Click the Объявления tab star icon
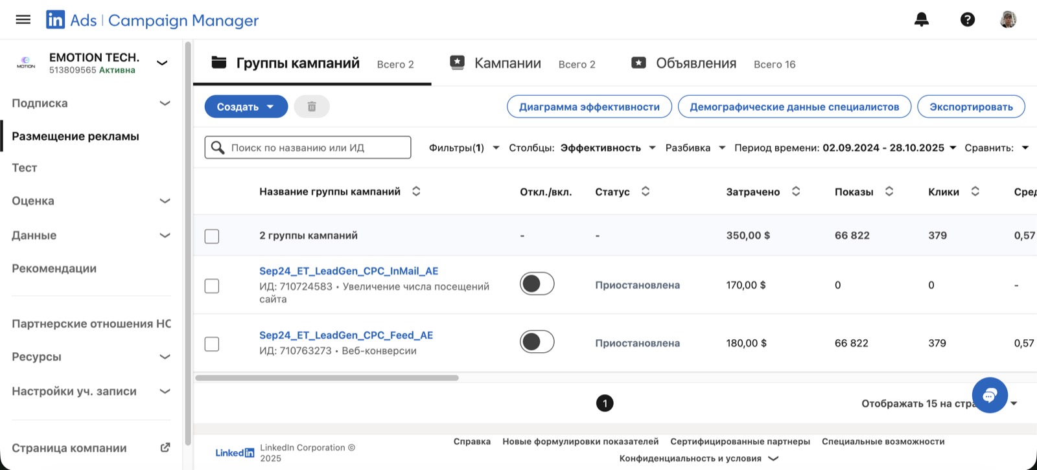Image resolution: width=1037 pixels, height=470 pixels. 638,63
